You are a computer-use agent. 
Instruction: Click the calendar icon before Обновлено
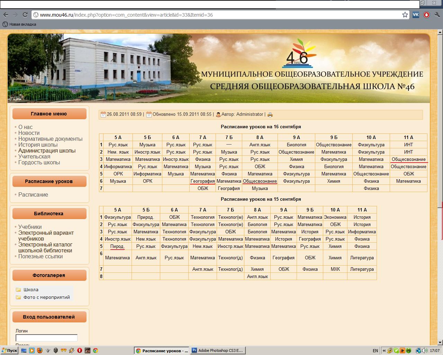pyautogui.click(x=149, y=114)
